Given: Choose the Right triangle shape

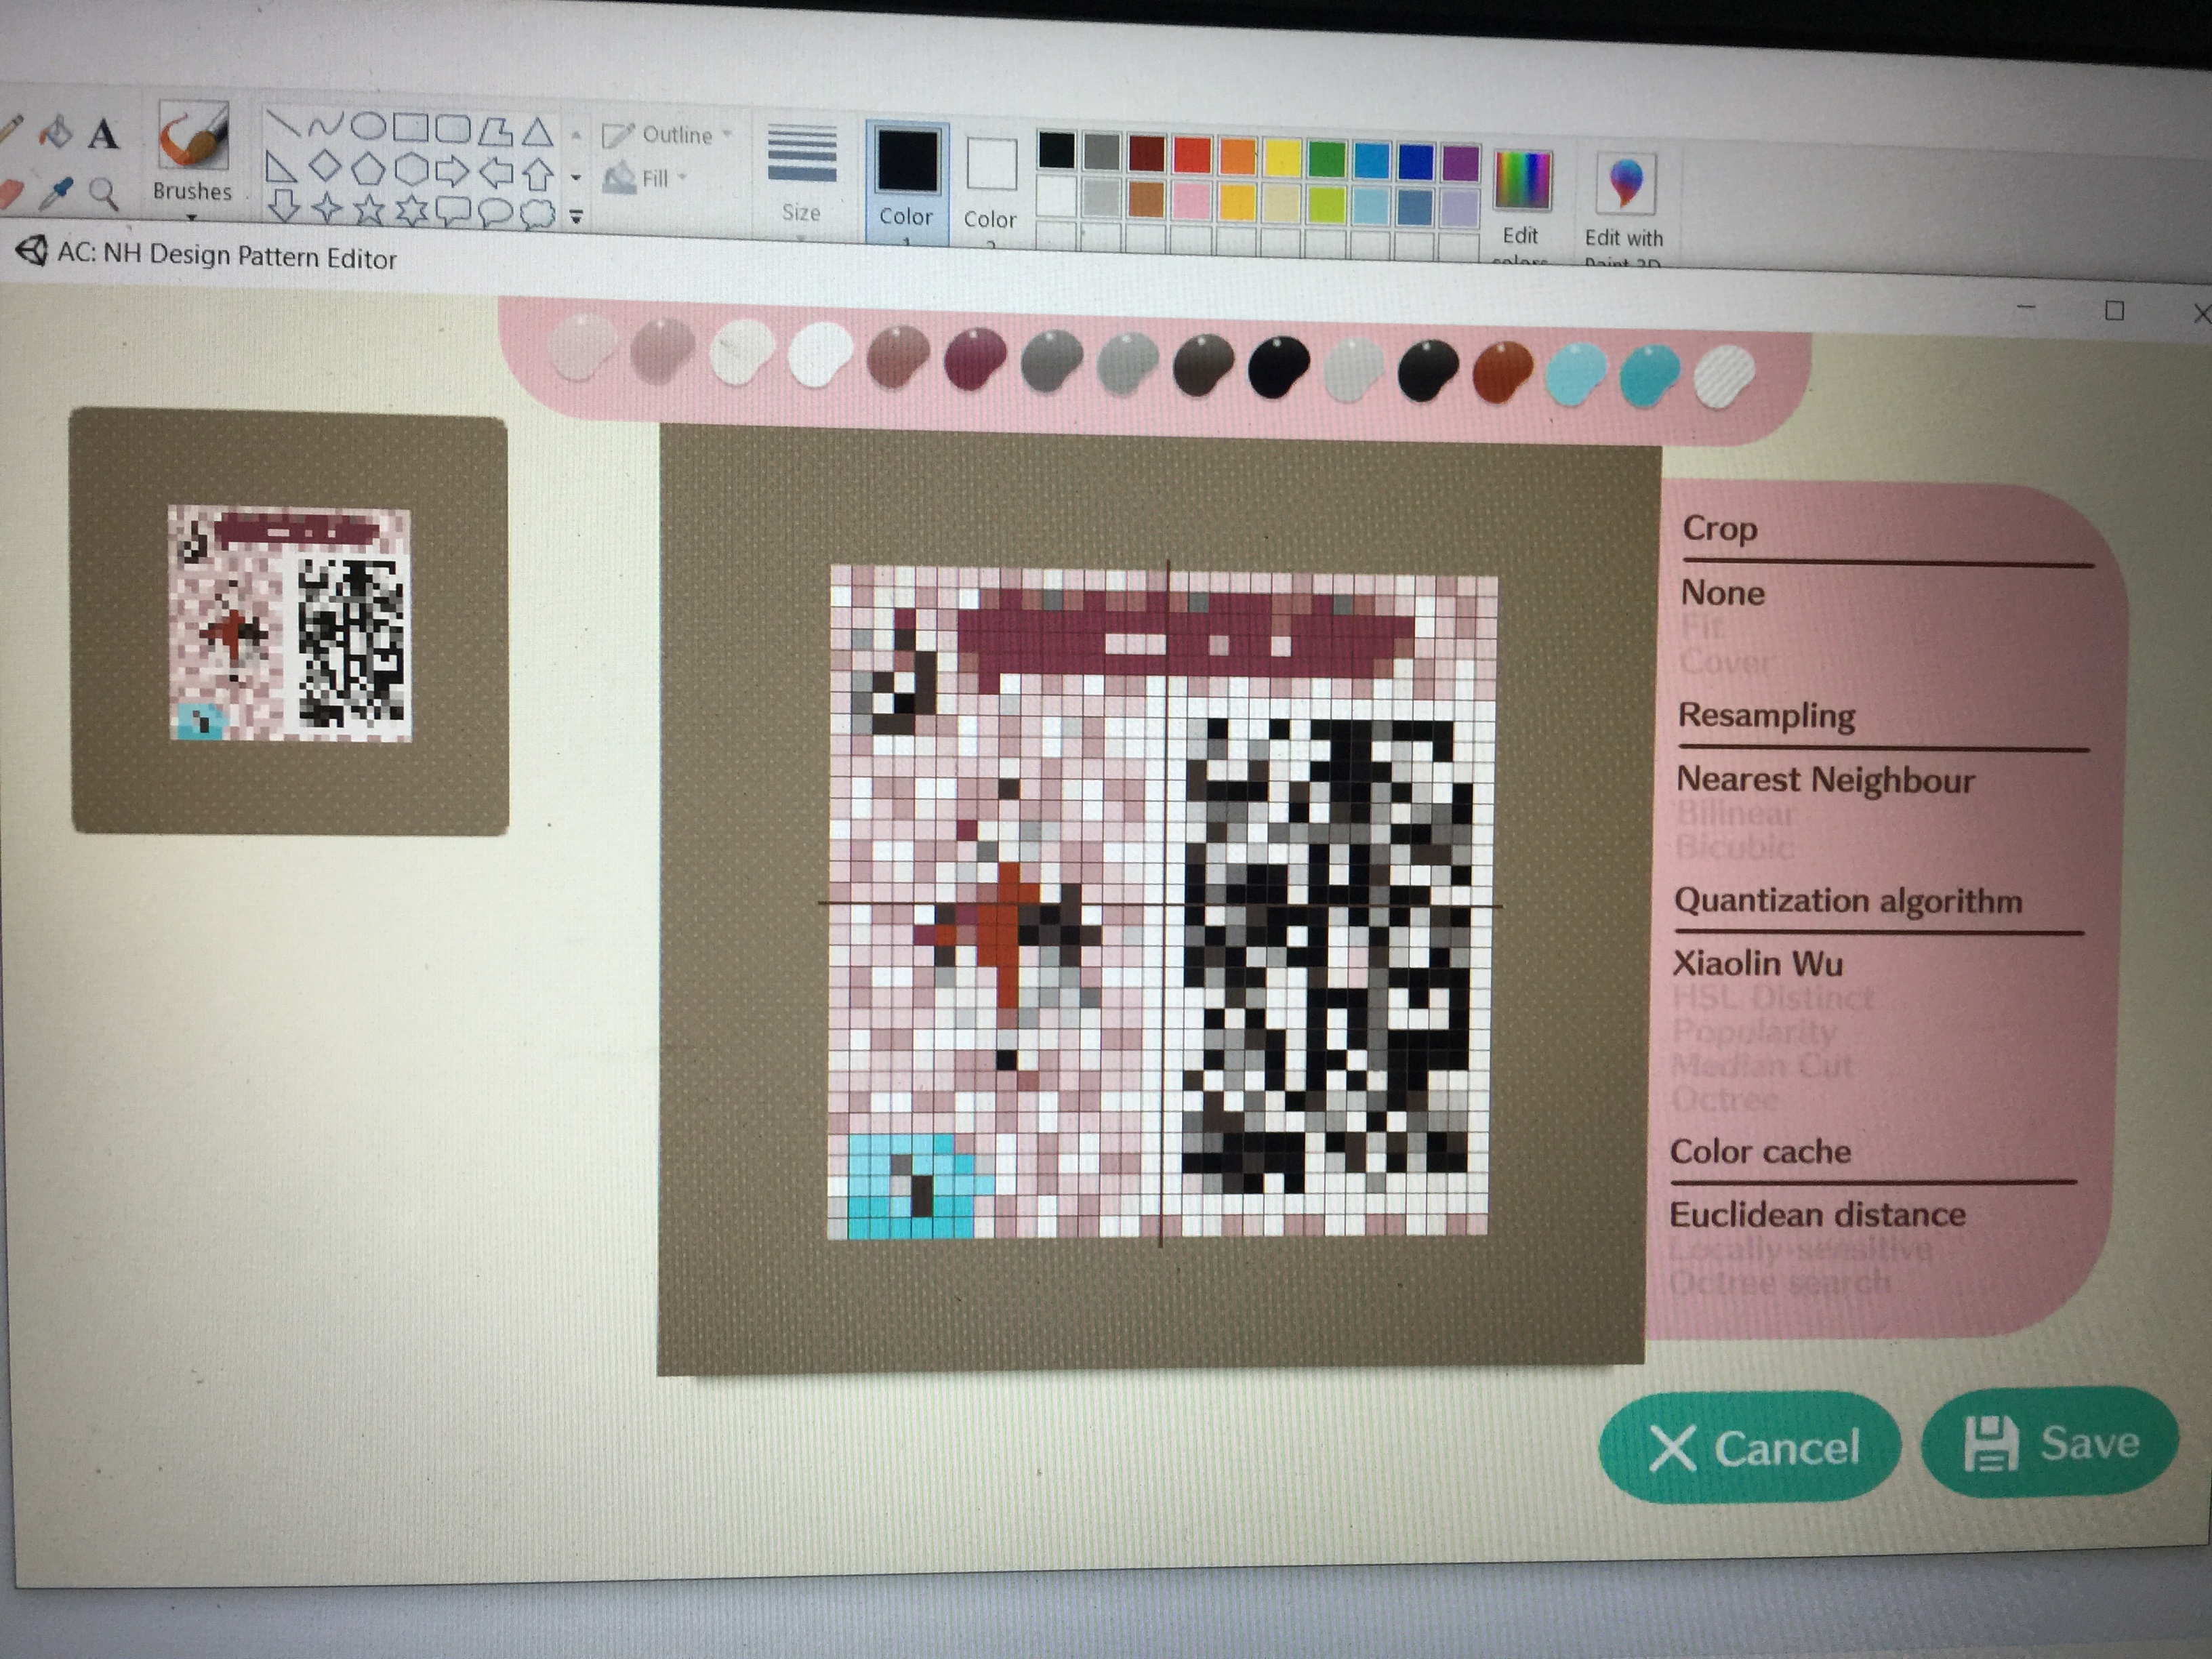Looking at the screenshot, I should [282, 167].
